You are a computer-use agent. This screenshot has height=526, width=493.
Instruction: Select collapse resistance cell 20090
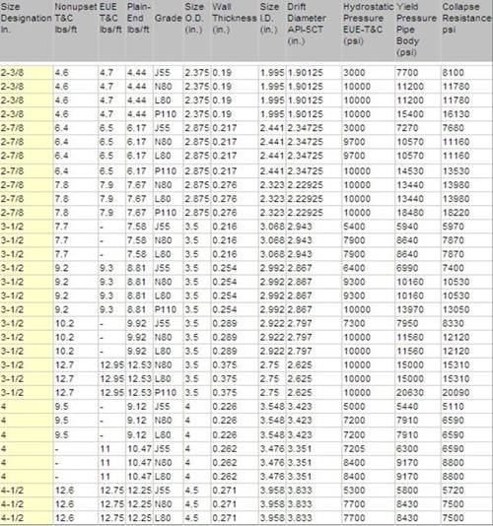pyautogui.click(x=456, y=392)
